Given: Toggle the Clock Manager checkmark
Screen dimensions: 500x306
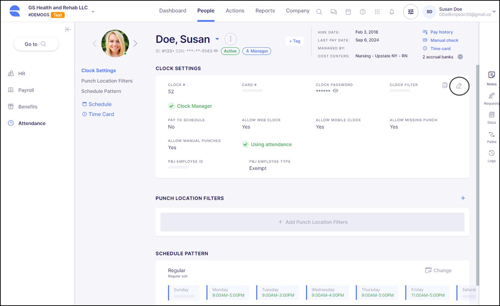Looking at the screenshot, I should tap(171, 106).
